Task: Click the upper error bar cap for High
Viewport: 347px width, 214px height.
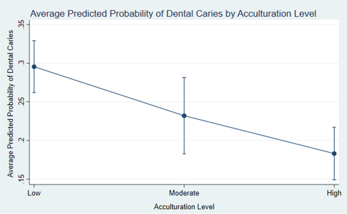Action: tap(334, 127)
